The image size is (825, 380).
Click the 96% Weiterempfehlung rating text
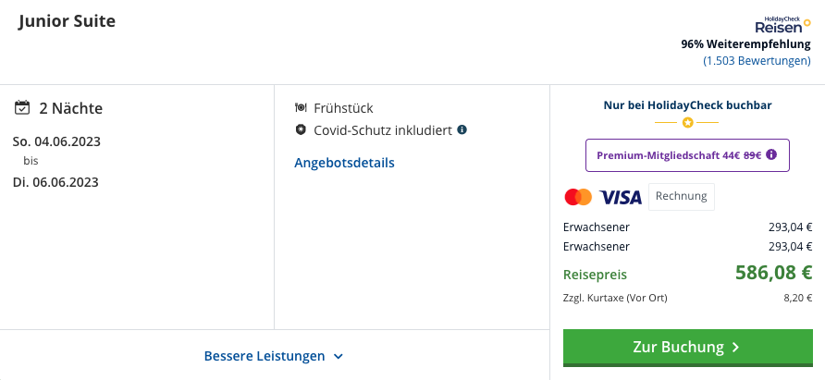[745, 43]
